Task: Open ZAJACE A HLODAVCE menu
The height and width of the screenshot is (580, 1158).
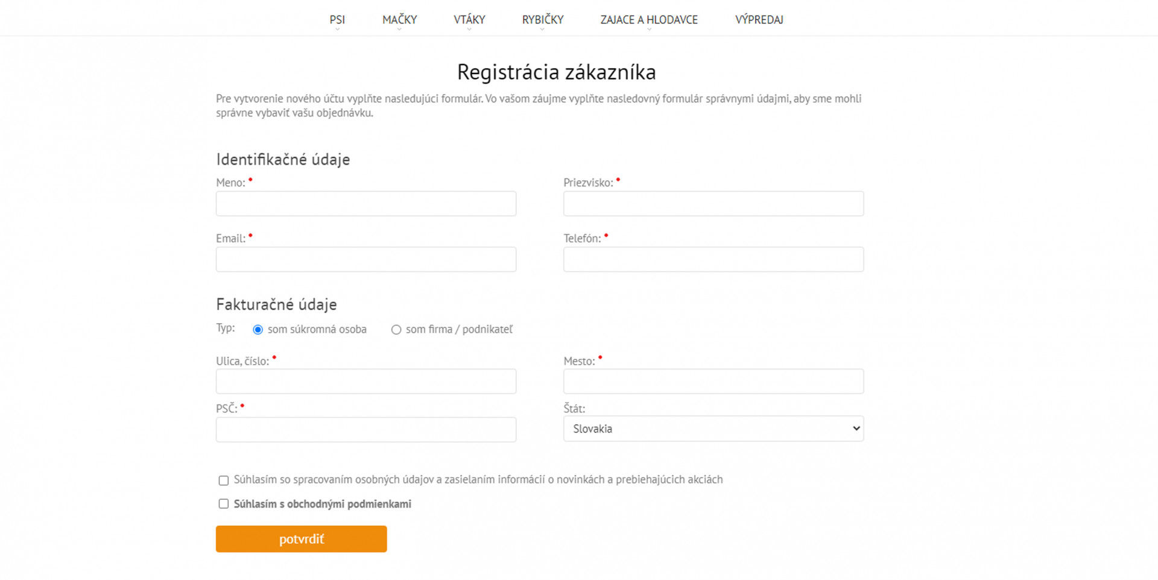Action: click(649, 20)
